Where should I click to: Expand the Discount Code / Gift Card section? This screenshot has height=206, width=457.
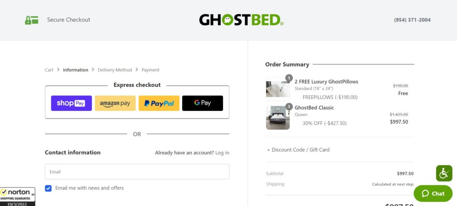(x=298, y=150)
